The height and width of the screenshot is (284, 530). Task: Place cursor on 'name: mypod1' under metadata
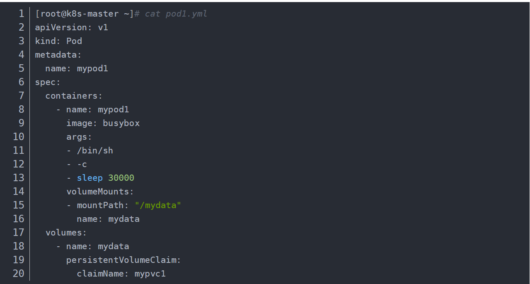77,68
